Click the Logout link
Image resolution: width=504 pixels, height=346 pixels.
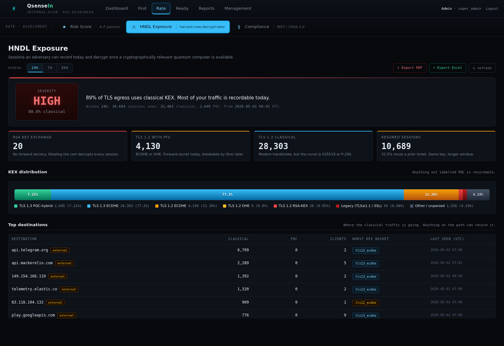click(x=492, y=8)
